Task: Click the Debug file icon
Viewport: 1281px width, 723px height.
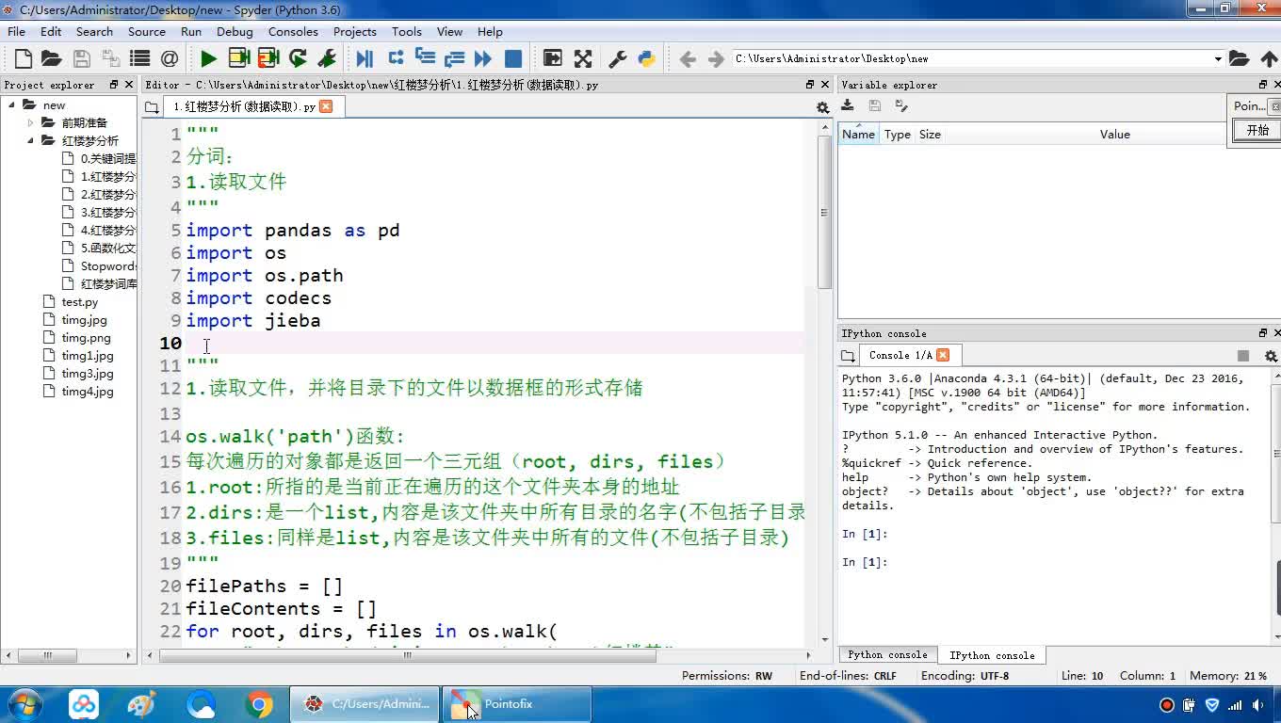Action: click(365, 58)
